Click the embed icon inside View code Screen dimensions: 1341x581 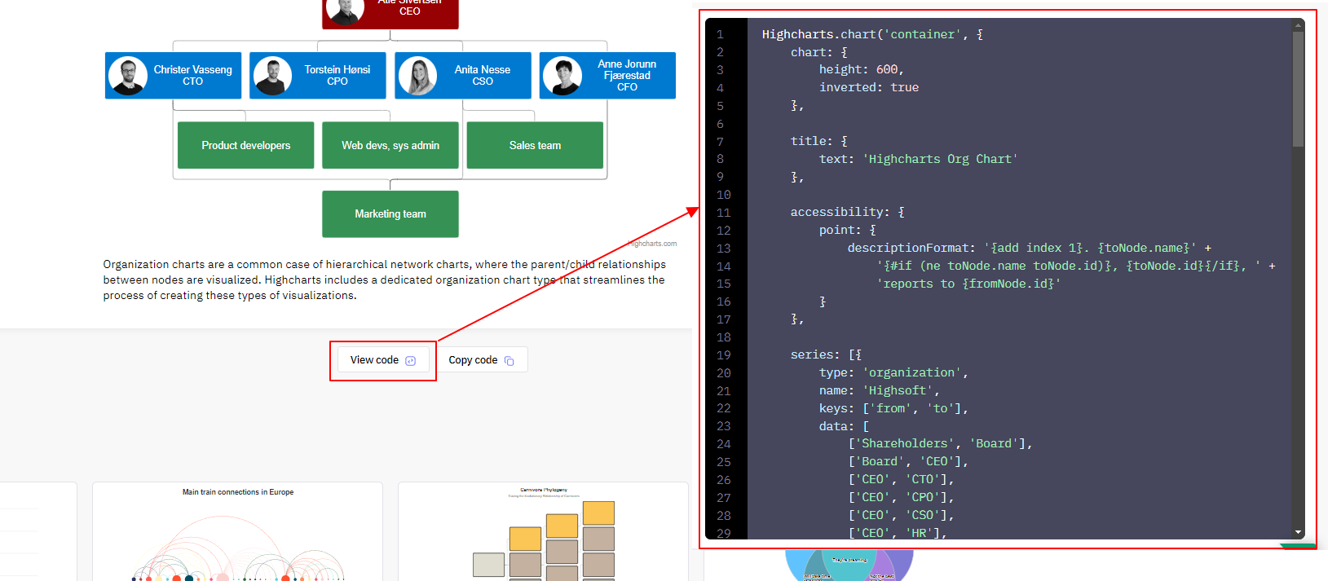pos(411,361)
